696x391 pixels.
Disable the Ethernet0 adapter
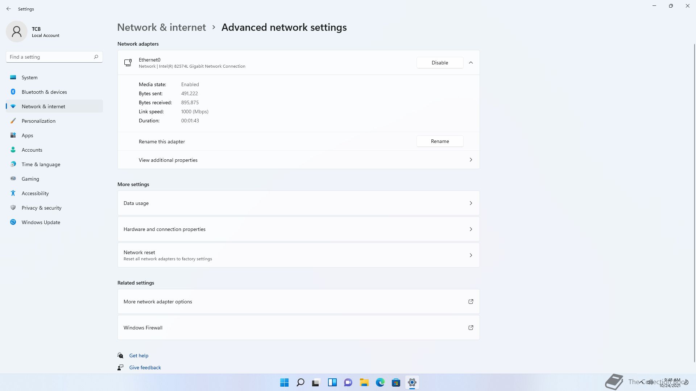[x=440, y=63]
